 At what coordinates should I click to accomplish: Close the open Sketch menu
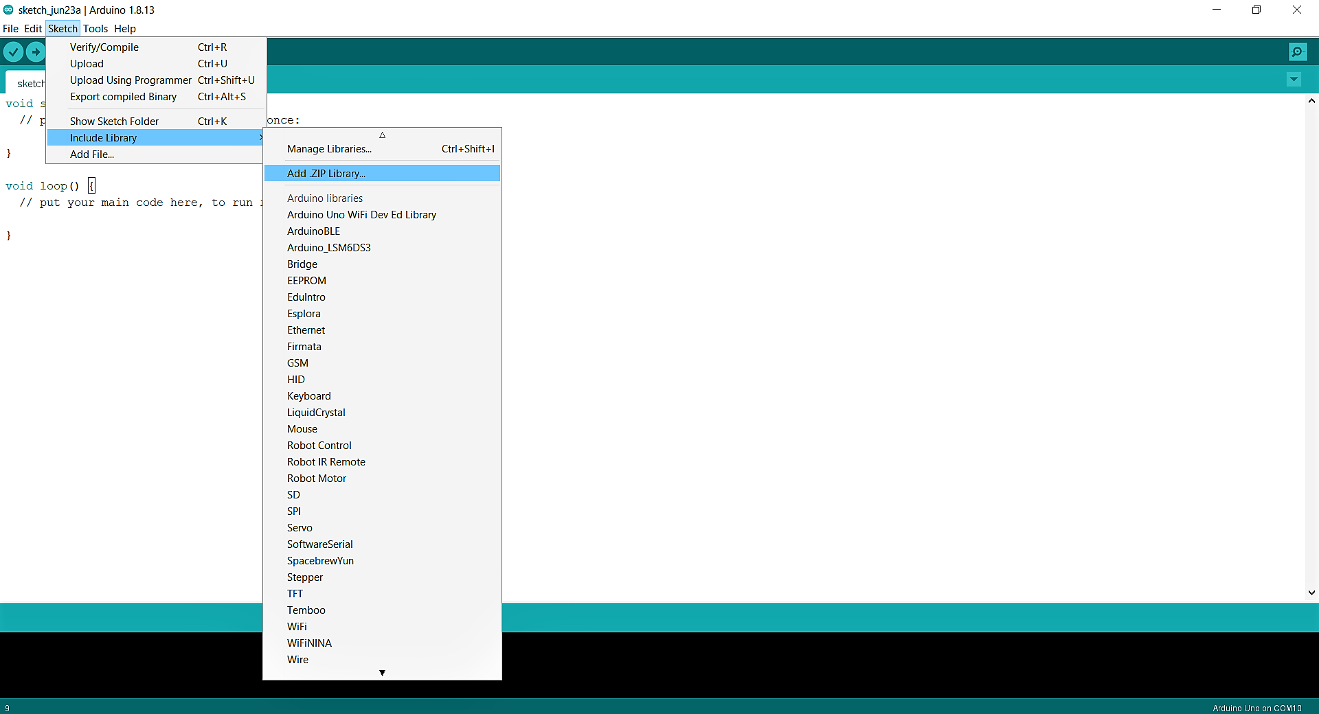point(63,29)
